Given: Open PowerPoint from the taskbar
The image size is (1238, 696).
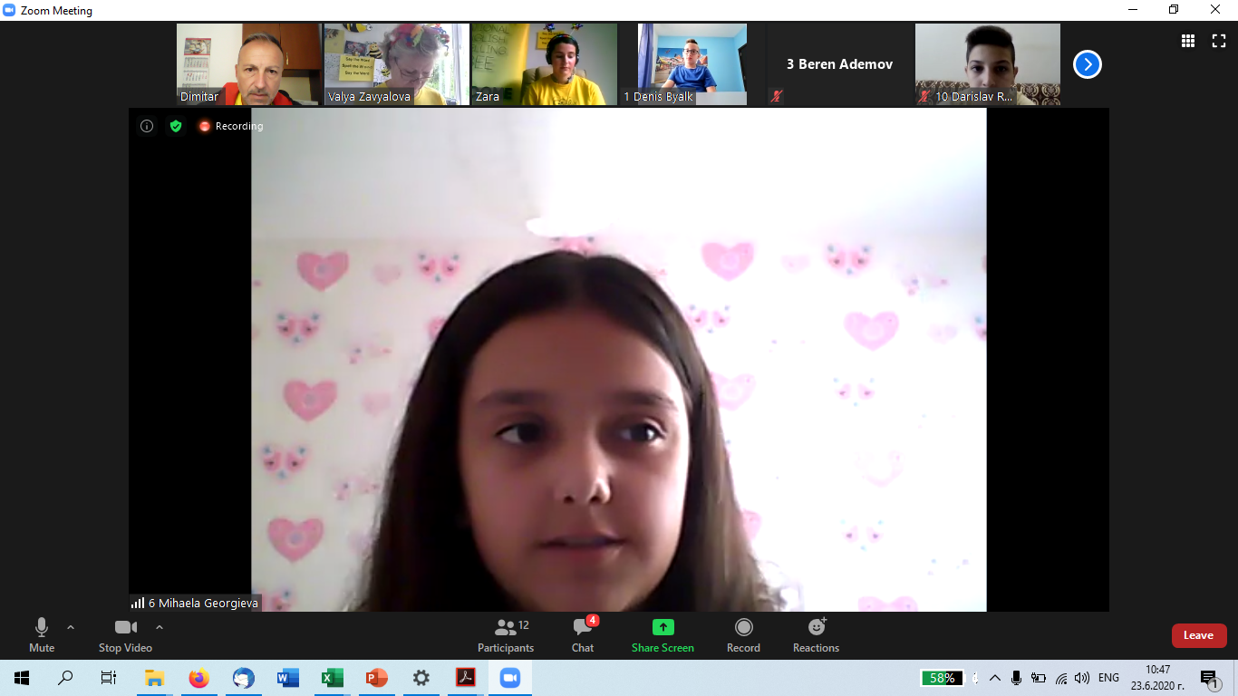Looking at the screenshot, I should click(376, 678).
